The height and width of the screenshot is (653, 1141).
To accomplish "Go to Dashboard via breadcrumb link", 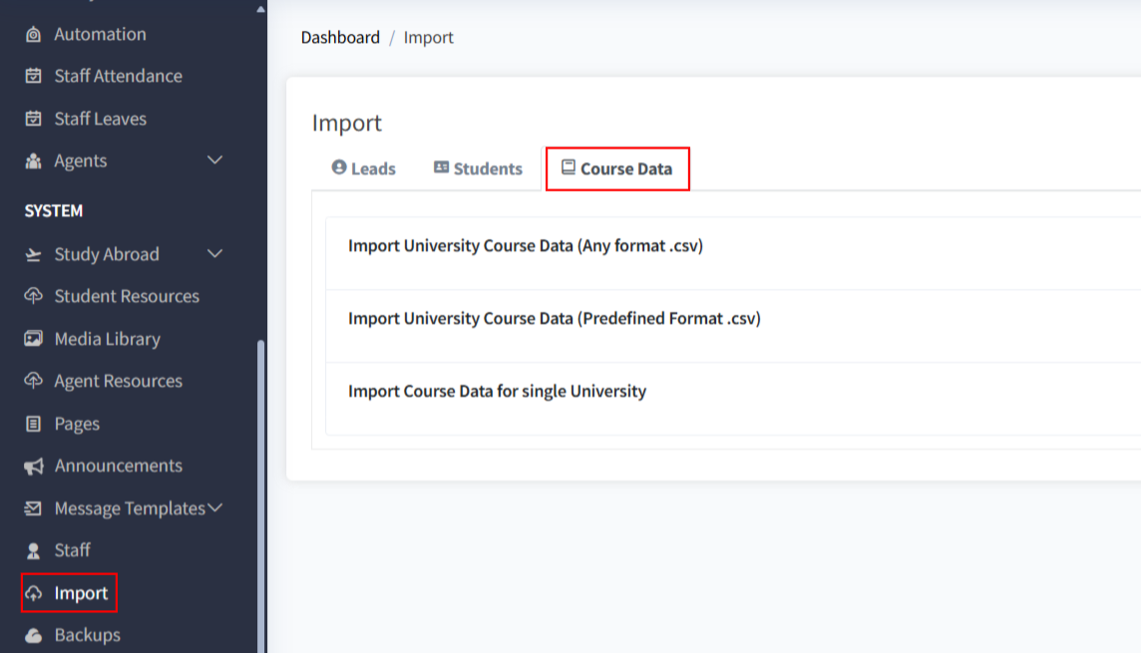I will [x=340, y=38].
